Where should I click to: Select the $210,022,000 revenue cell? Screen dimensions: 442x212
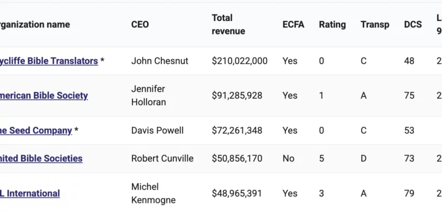click(x=240, y=61)
